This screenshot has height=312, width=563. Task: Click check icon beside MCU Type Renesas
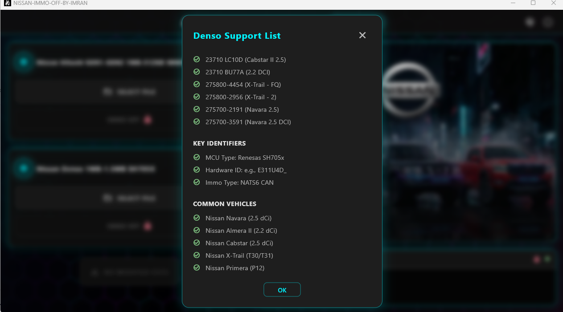[197, 157]
